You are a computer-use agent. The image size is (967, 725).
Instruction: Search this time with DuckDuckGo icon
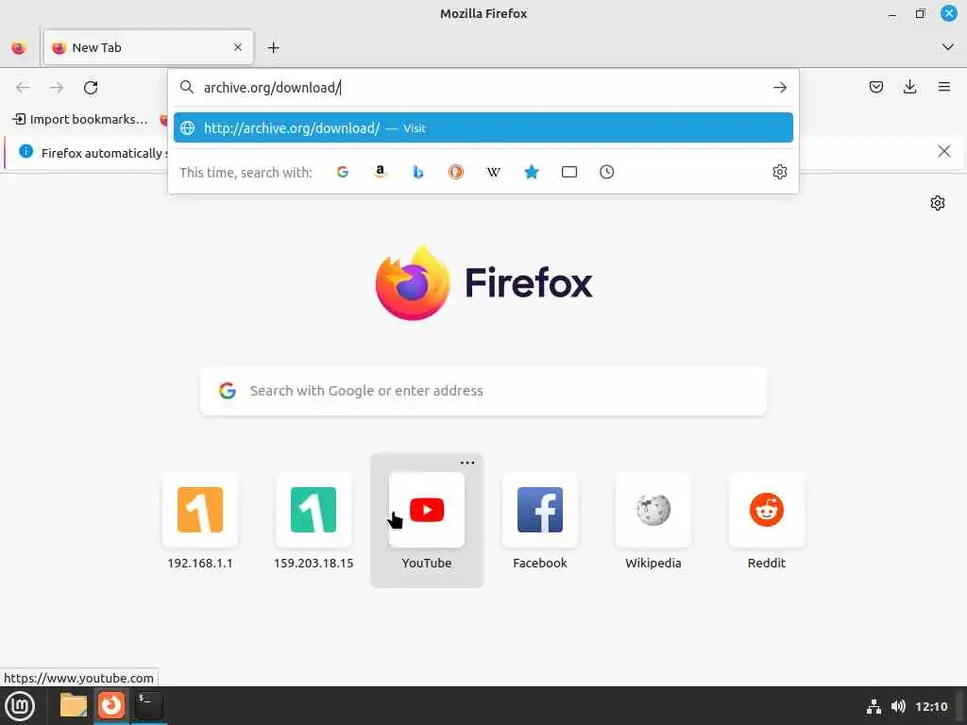click(x=456, y=172)
